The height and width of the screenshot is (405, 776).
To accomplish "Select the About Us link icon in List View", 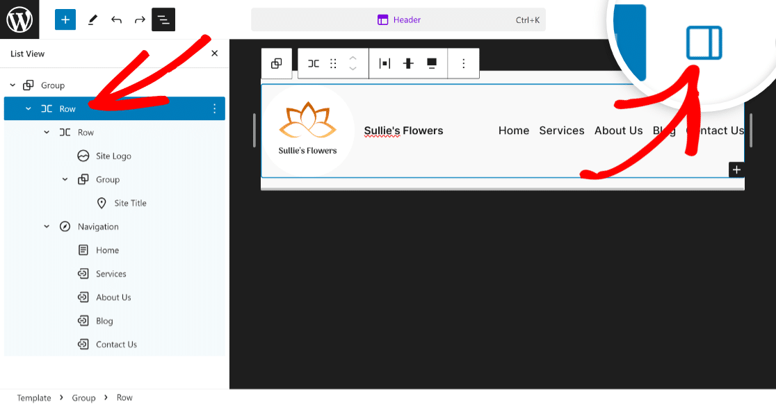I will tap(83, 297).
